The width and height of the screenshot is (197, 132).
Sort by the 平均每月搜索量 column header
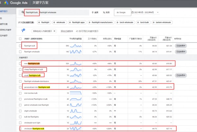[x=76, y=39]
